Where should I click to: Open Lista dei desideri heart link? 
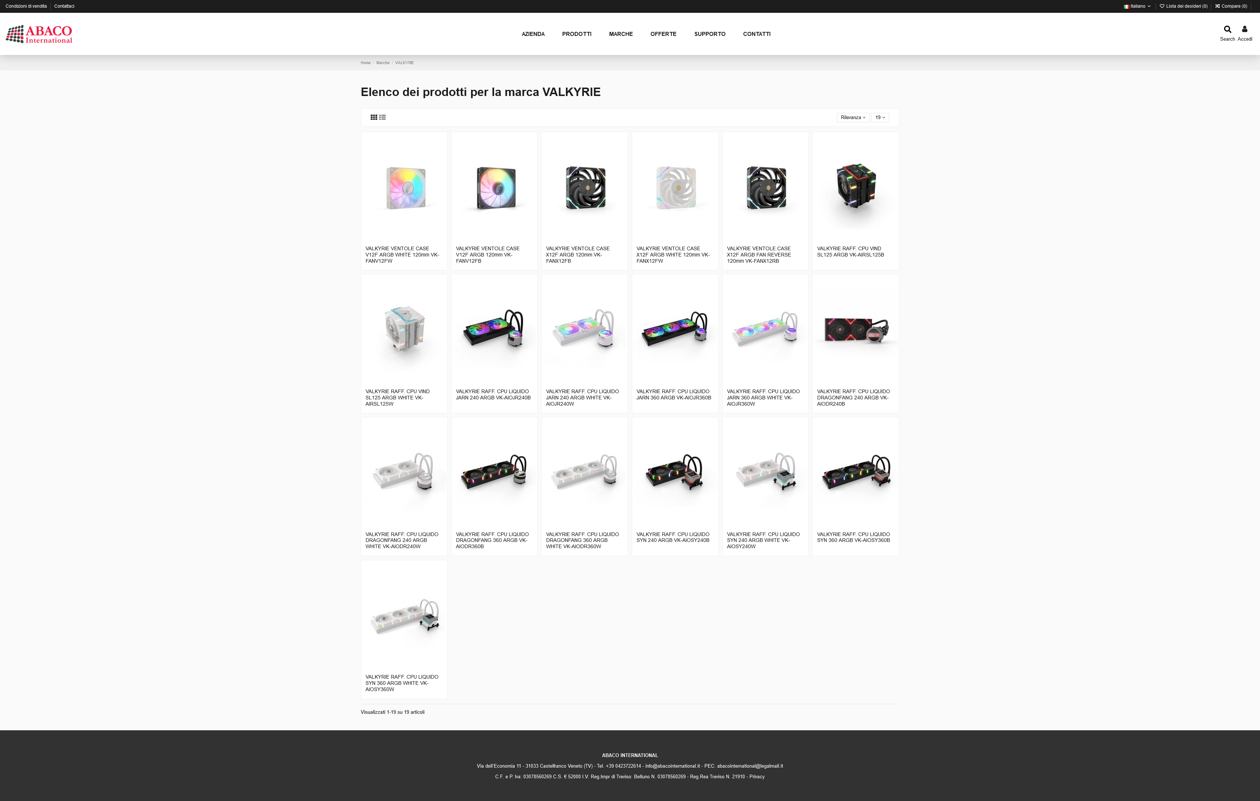[x=1183, y=6]
